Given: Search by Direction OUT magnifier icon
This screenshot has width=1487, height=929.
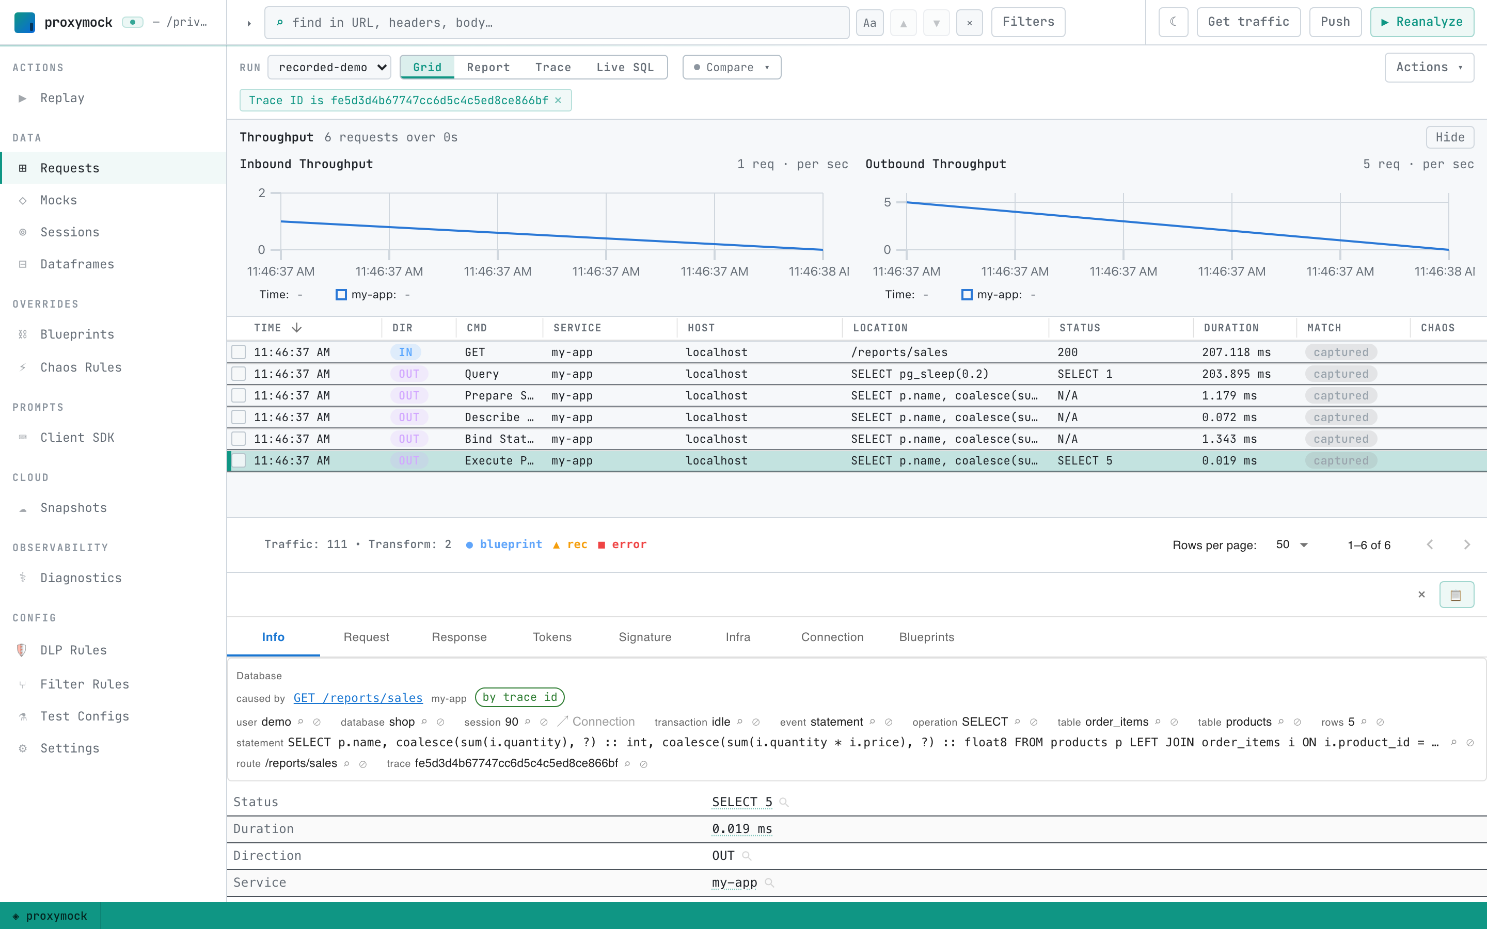Looking at the screenshot, I should [746, 855].
